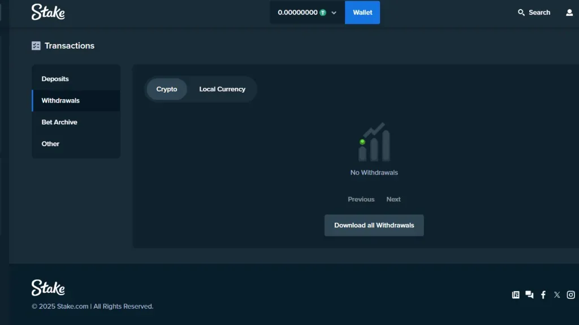This screenshot has width=579, height=325.
Task: Open Bet Archive in the sidebar
Action: click(x=59, y=122)
